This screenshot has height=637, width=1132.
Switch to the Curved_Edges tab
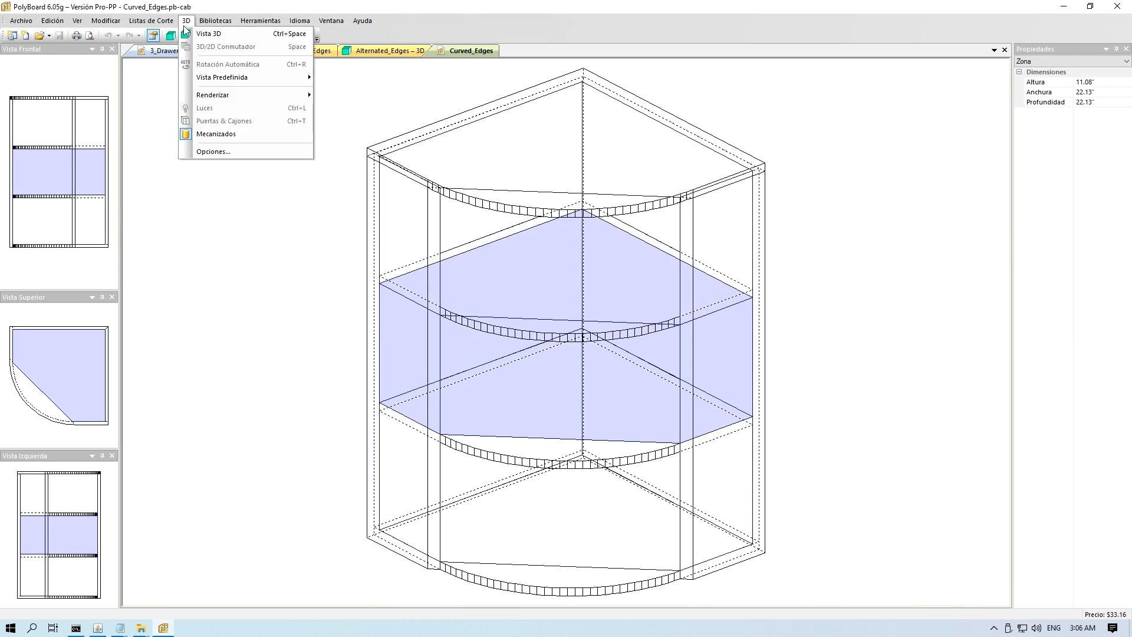coord(470,51)
